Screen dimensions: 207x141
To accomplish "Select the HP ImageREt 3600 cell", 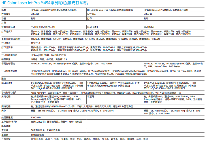I will pyautogui.click(x=48, y=55).
